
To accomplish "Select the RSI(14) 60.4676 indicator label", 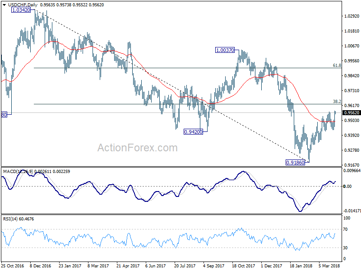I will coord(19,219).
